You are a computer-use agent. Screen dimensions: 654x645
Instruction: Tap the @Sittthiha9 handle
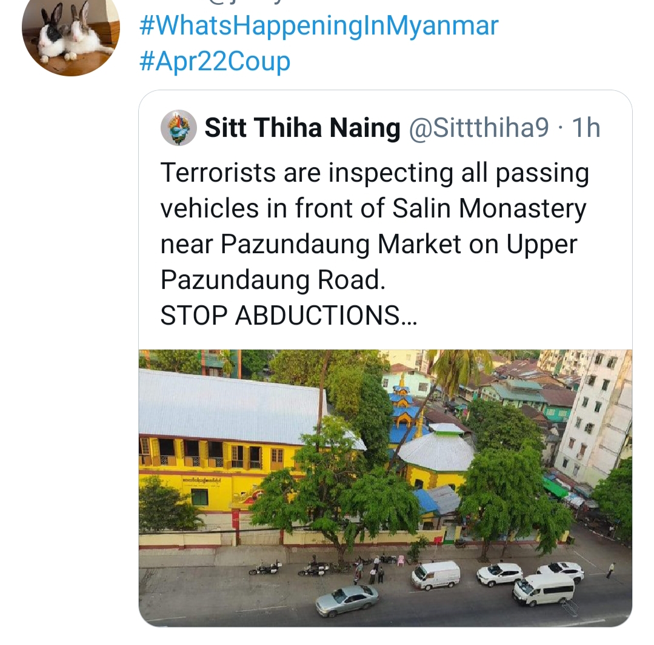pos(478,128)
